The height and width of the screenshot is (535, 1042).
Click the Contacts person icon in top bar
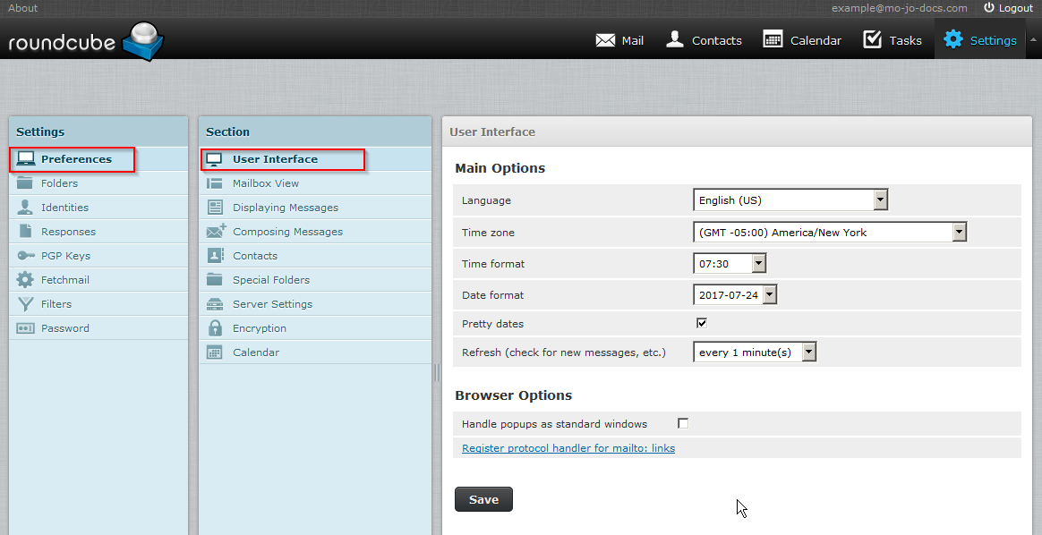(x=675, y=39)
